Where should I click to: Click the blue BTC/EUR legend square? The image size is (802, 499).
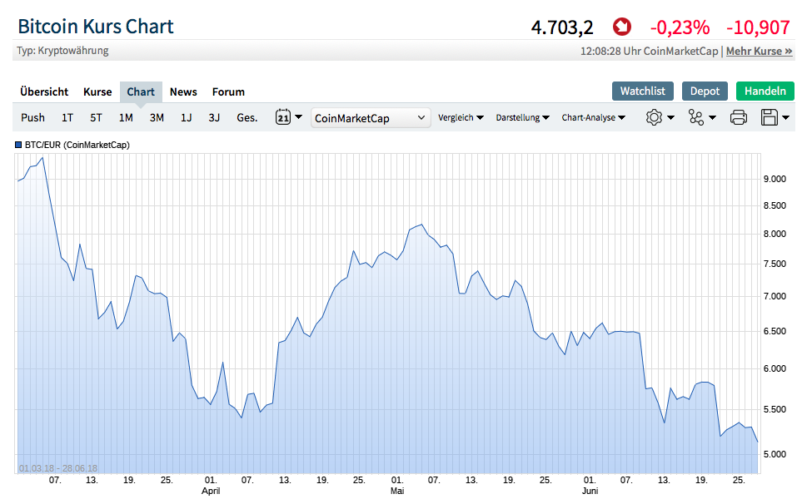[18, 145]
